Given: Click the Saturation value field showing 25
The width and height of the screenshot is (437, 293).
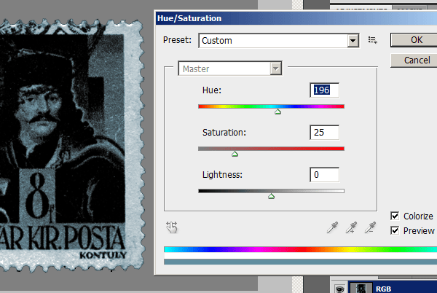Looking at the screenshot, I should pos(325,133).
